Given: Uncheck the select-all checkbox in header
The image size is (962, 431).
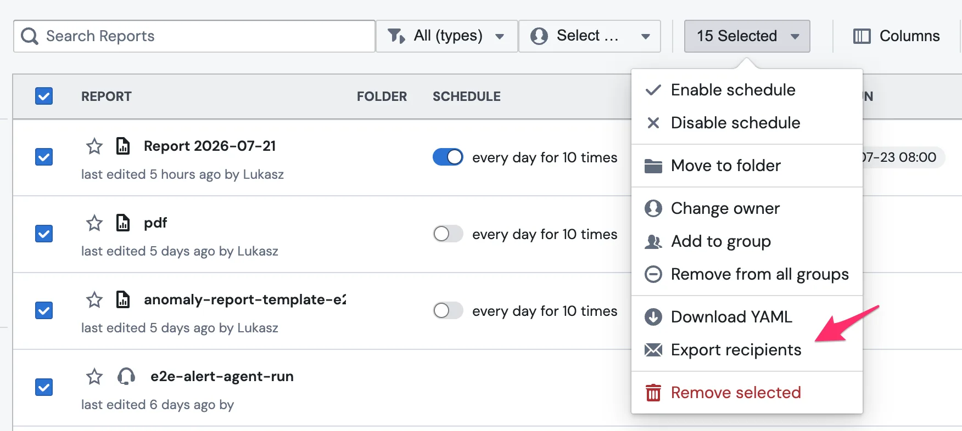Looking at the screenshot, I should click(x=44, y=97).
